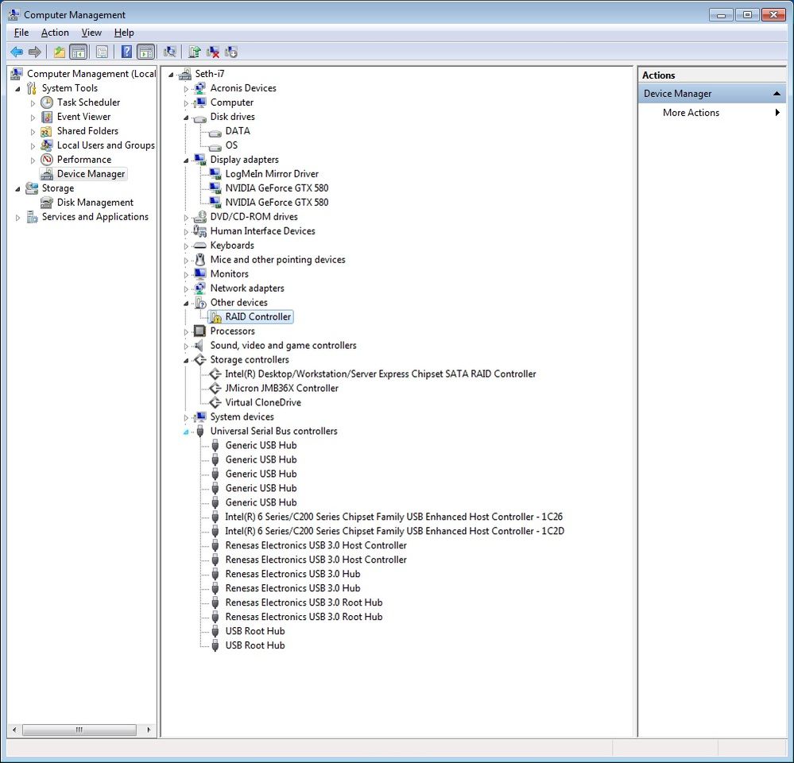Image resolution: width=794 pixels, height=763 pixels.
Task: Click the Up one level folder icon
Action: click(x=60, y=52)
